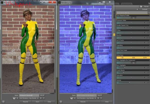Click the Defaults button
The height and width of the screenshot is (104, 150).
pyautogui.click(x=144, y=9)
